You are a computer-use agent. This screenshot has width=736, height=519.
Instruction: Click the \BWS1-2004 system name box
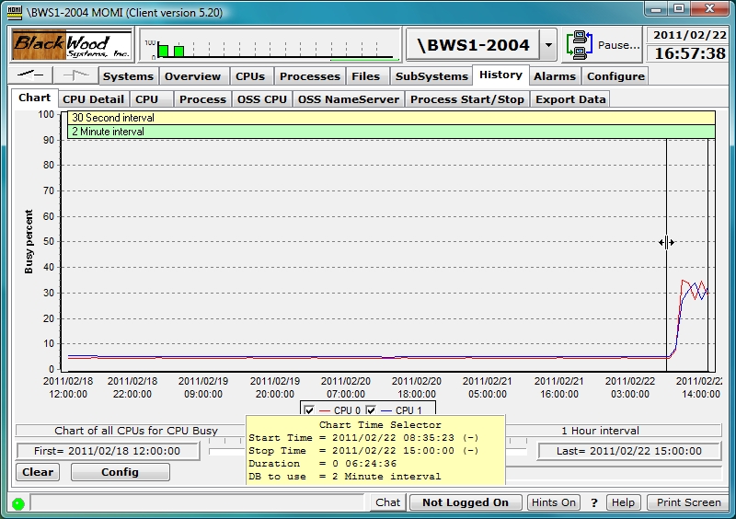coord(473,46)
